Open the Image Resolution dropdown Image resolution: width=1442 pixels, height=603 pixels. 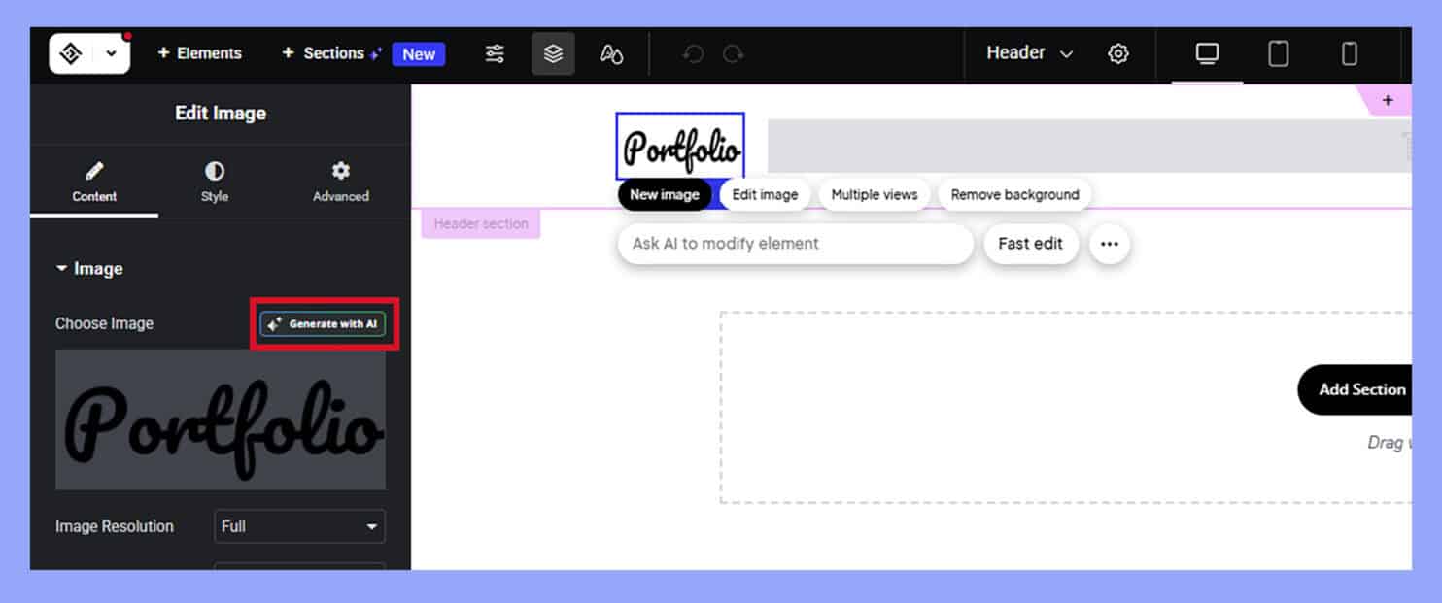click(x=299, y=526)
